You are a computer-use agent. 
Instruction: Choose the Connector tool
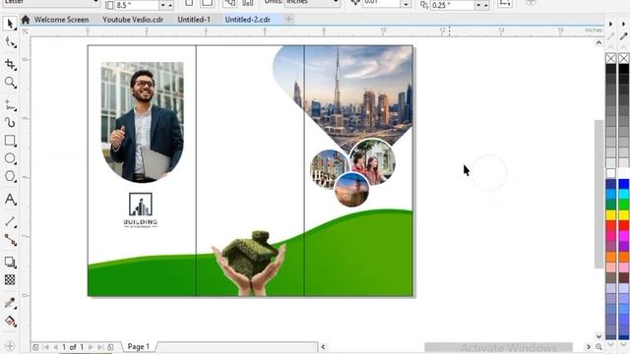pos(10,240)
